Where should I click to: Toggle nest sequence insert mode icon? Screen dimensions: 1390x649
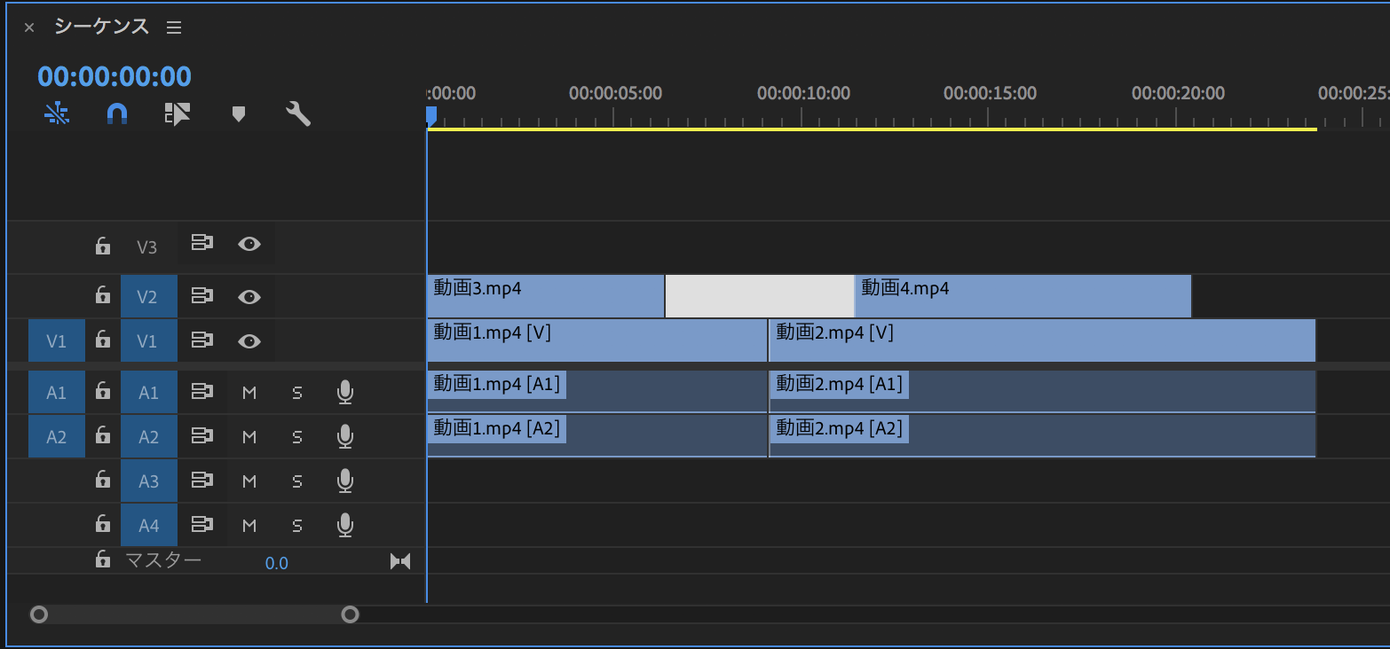(57, 113)
